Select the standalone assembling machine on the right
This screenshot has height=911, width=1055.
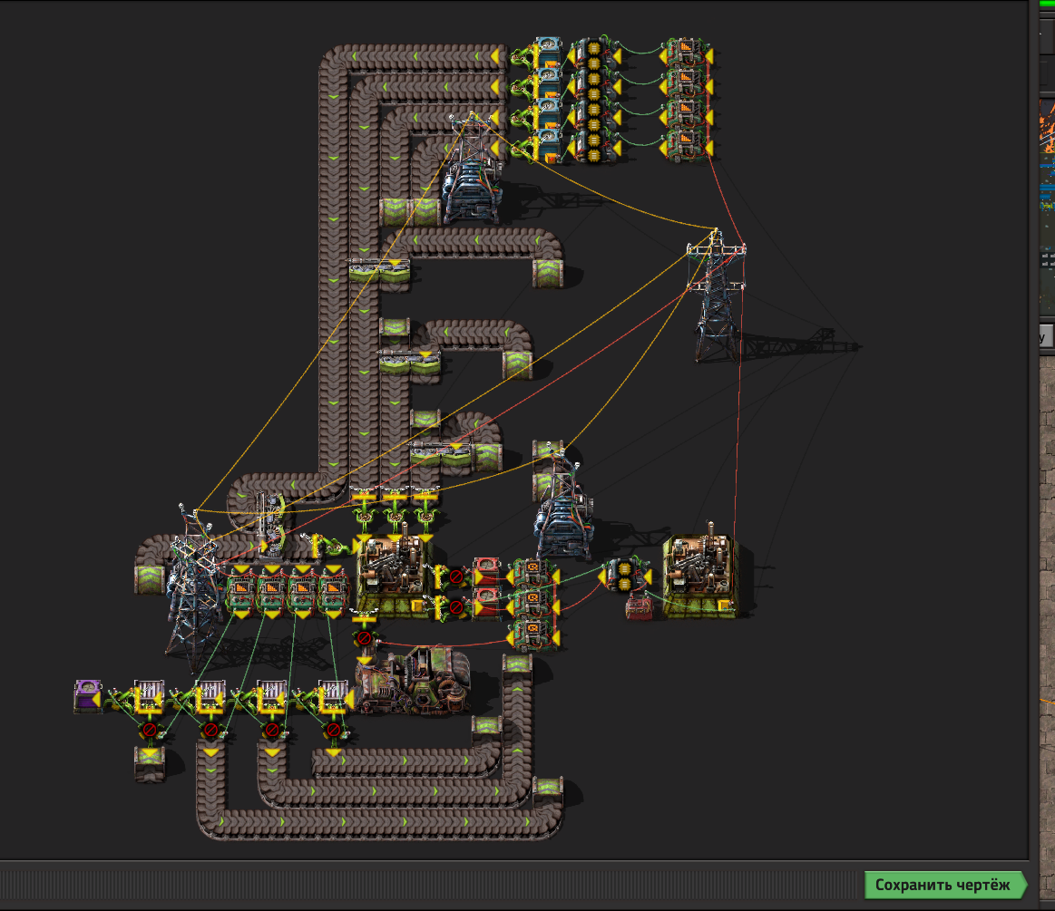click(x=701, y=577)
